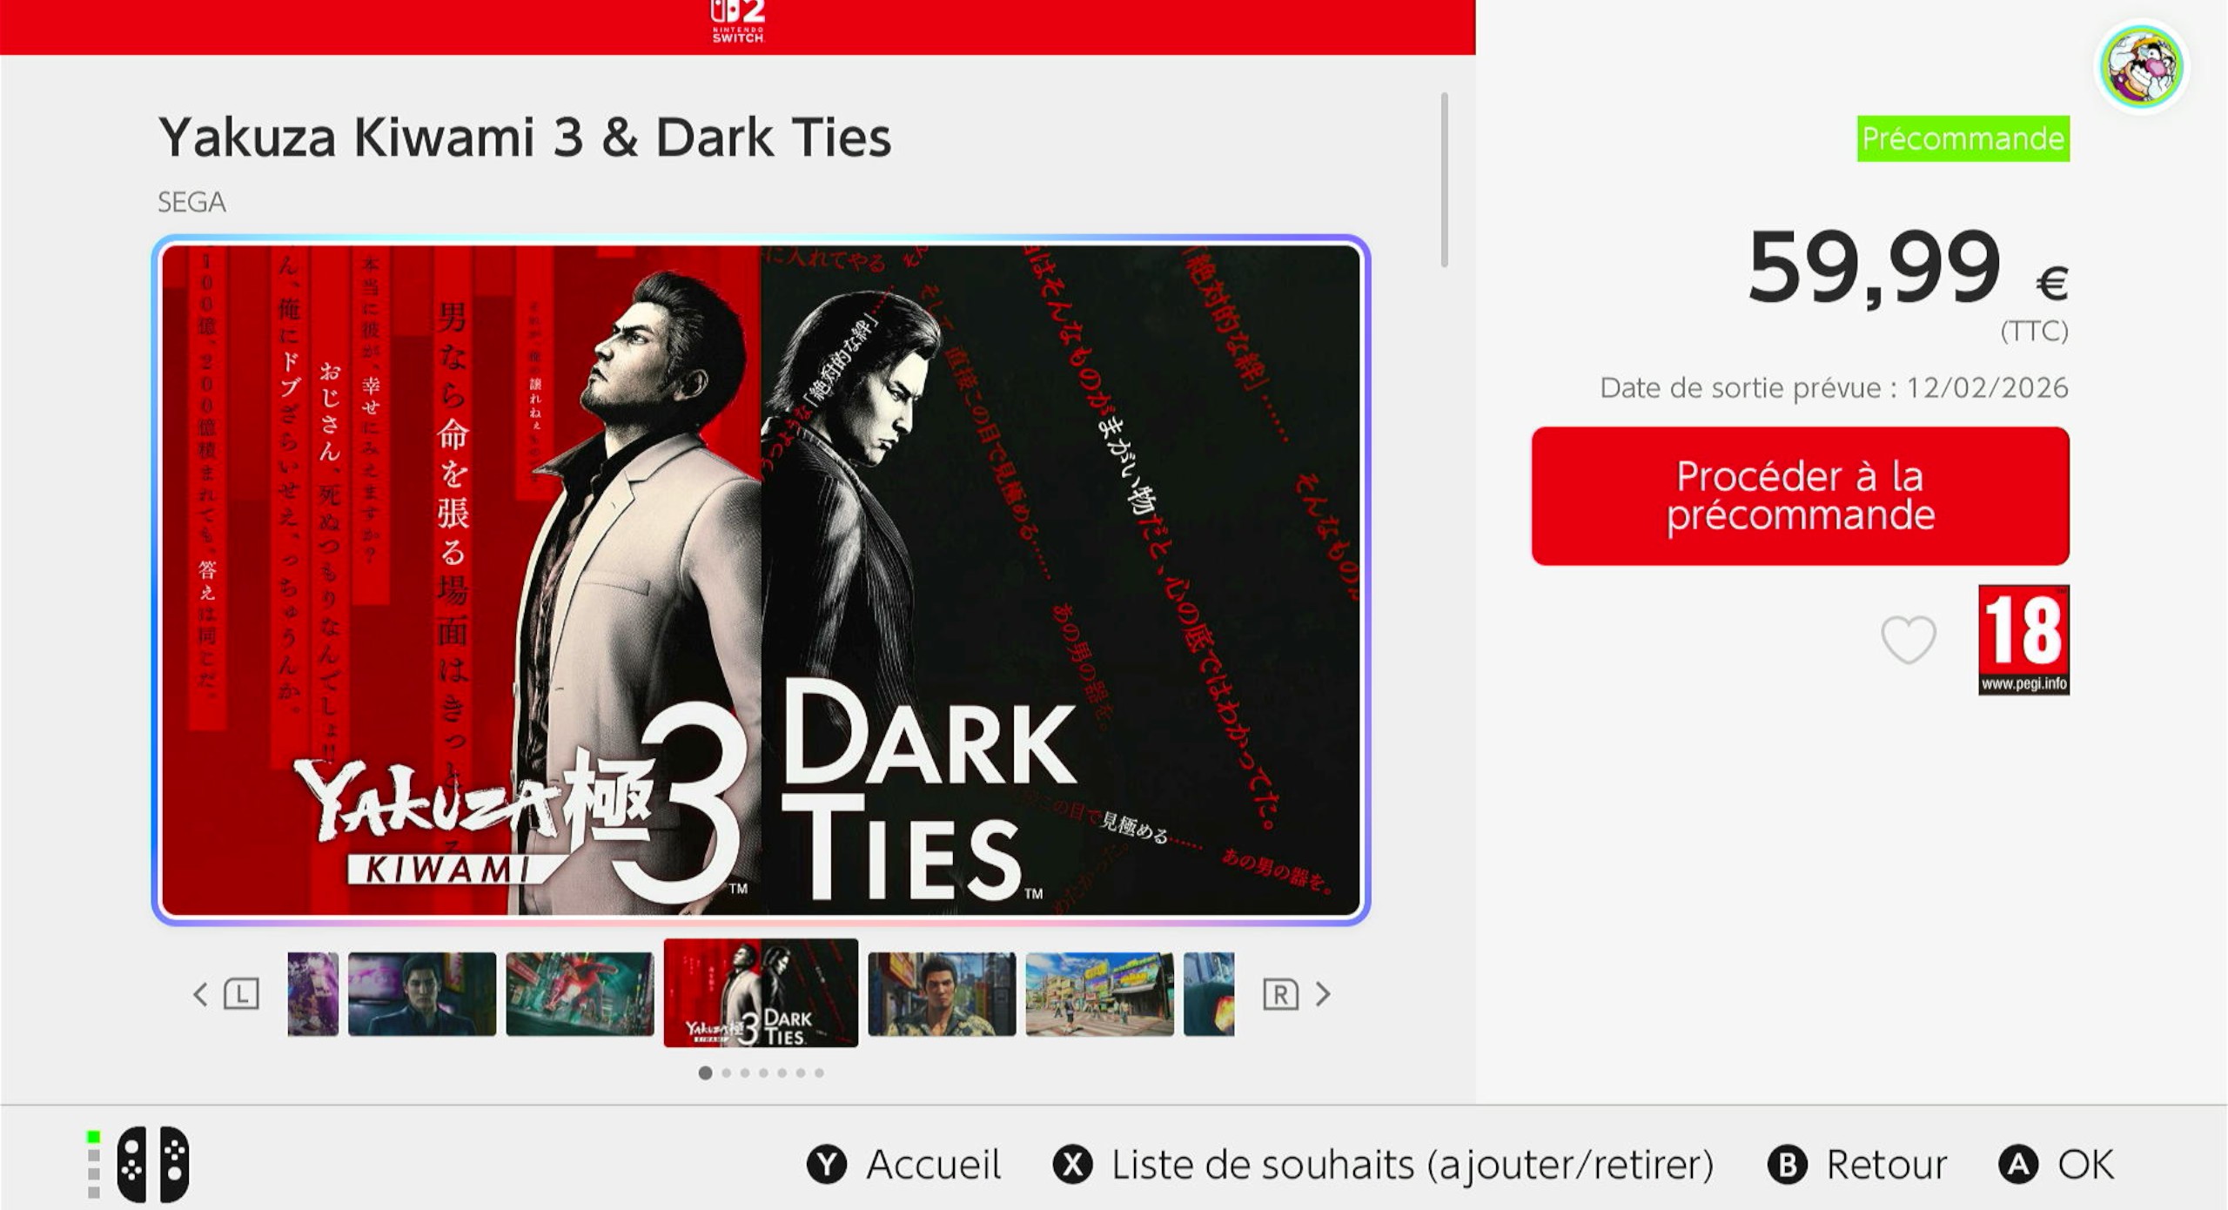Click the page vertical scrollbar

click(x=1445, y=179)
